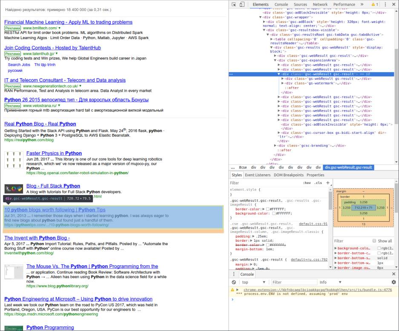Open the Event Listeners pane tab

258,175
